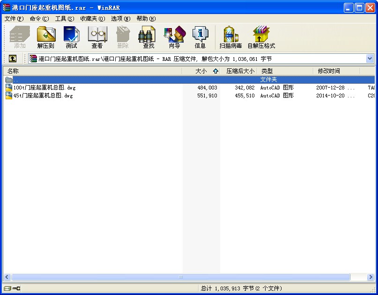Click the 文件夹 type cell in selected row

pos(268,80)
